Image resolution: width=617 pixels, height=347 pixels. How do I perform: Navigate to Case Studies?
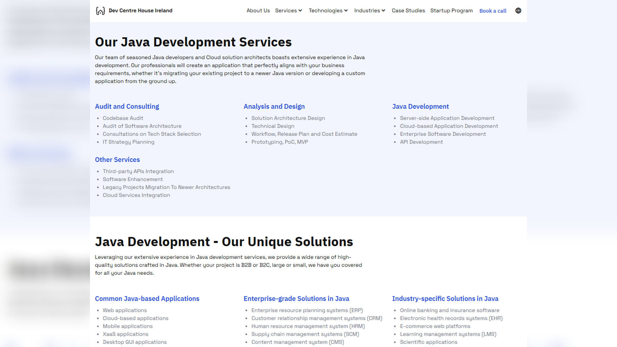408,11
